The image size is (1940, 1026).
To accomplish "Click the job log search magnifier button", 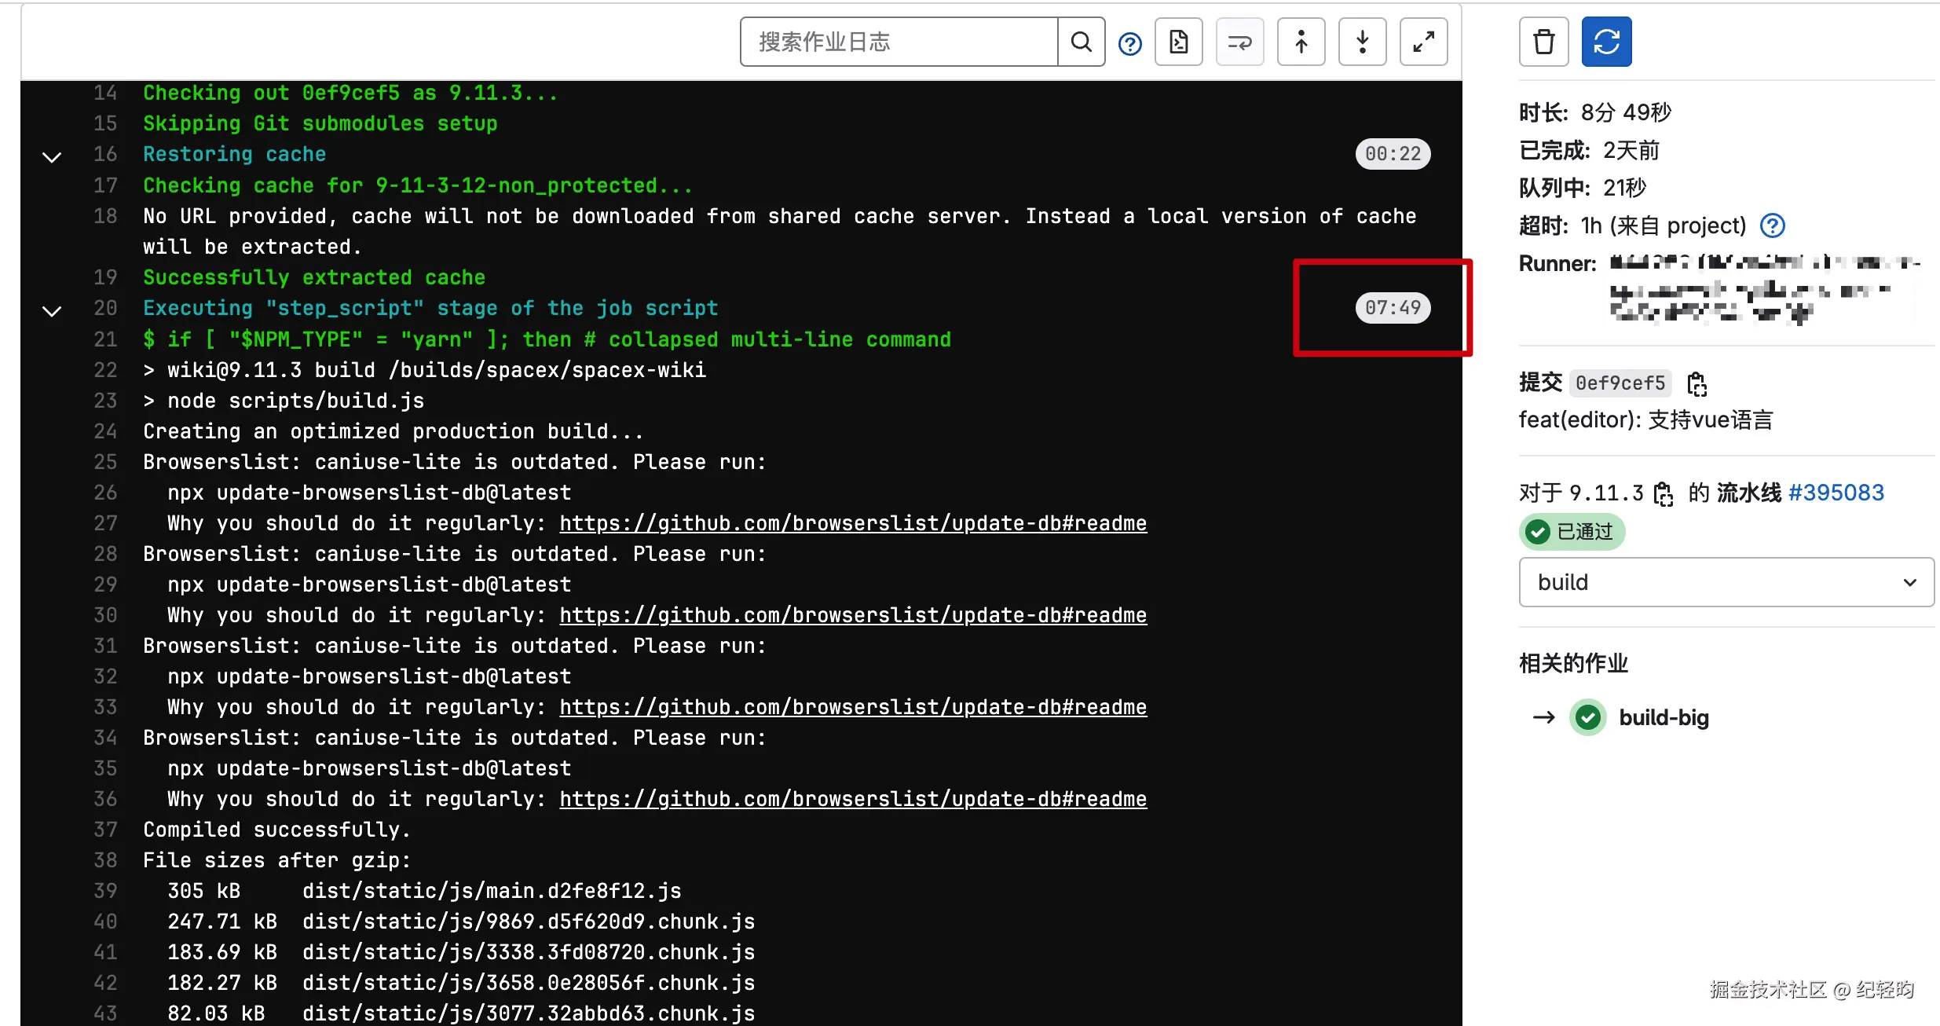I will (1081, 42).
